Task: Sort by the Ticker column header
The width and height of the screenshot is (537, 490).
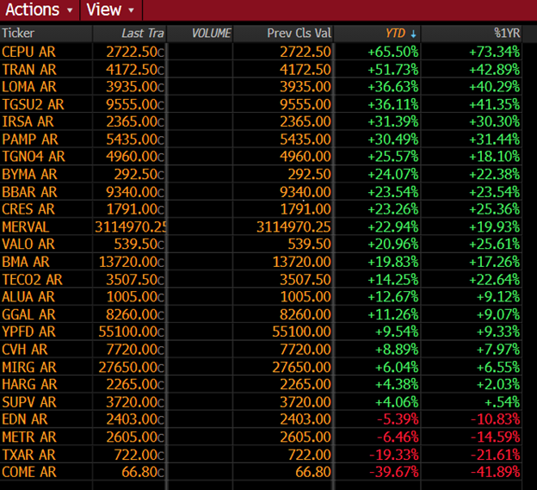Action: click(x=46, y=34)
